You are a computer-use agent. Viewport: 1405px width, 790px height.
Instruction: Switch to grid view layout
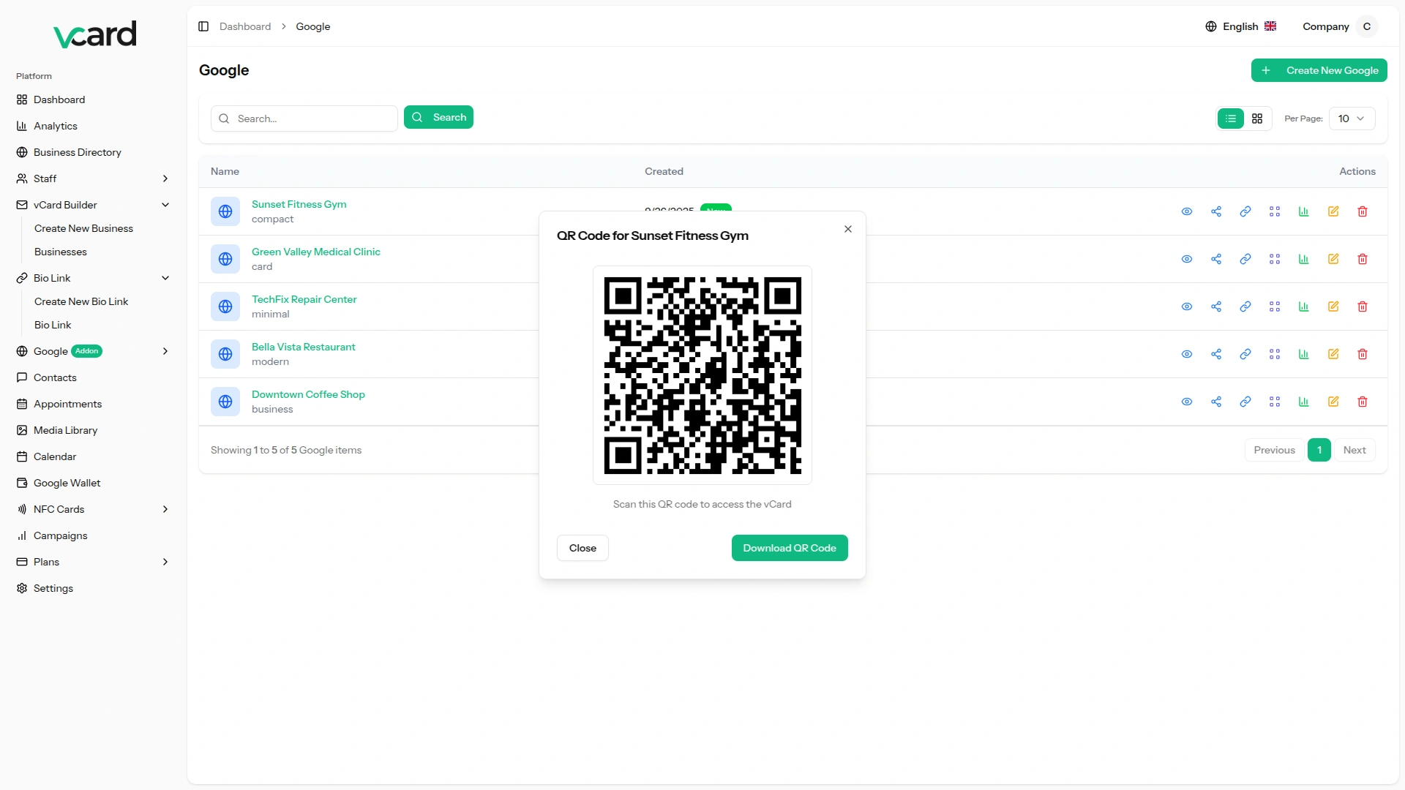point(1257,118)
